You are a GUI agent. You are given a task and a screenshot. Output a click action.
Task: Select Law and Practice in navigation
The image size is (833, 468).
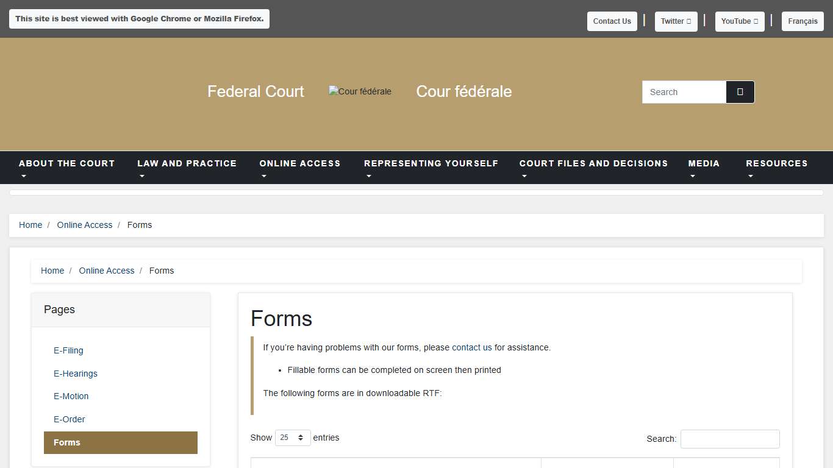pyautogui.click(x=187, y=163)
